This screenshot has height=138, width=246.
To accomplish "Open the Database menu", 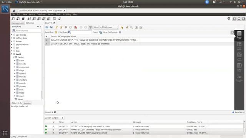I will (41, 14).
